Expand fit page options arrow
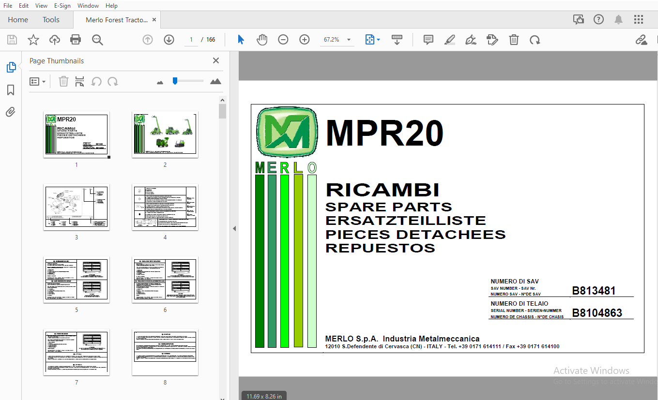This screenshot has height=400, width=658. 379,40
